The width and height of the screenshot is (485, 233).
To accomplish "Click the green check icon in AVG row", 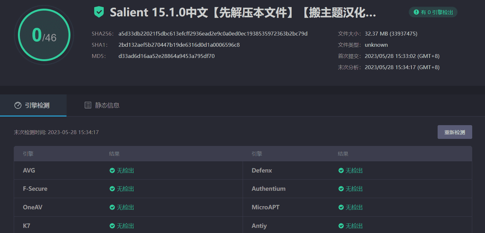I will click(x=112, y=171).
